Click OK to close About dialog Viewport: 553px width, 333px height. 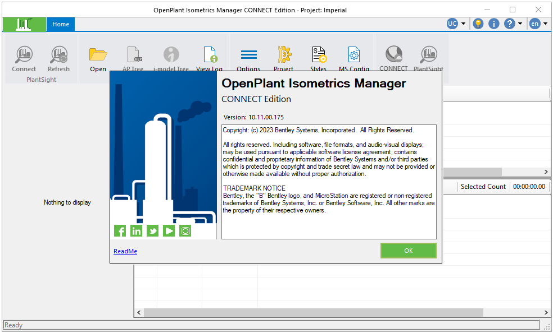click(409, 251)
